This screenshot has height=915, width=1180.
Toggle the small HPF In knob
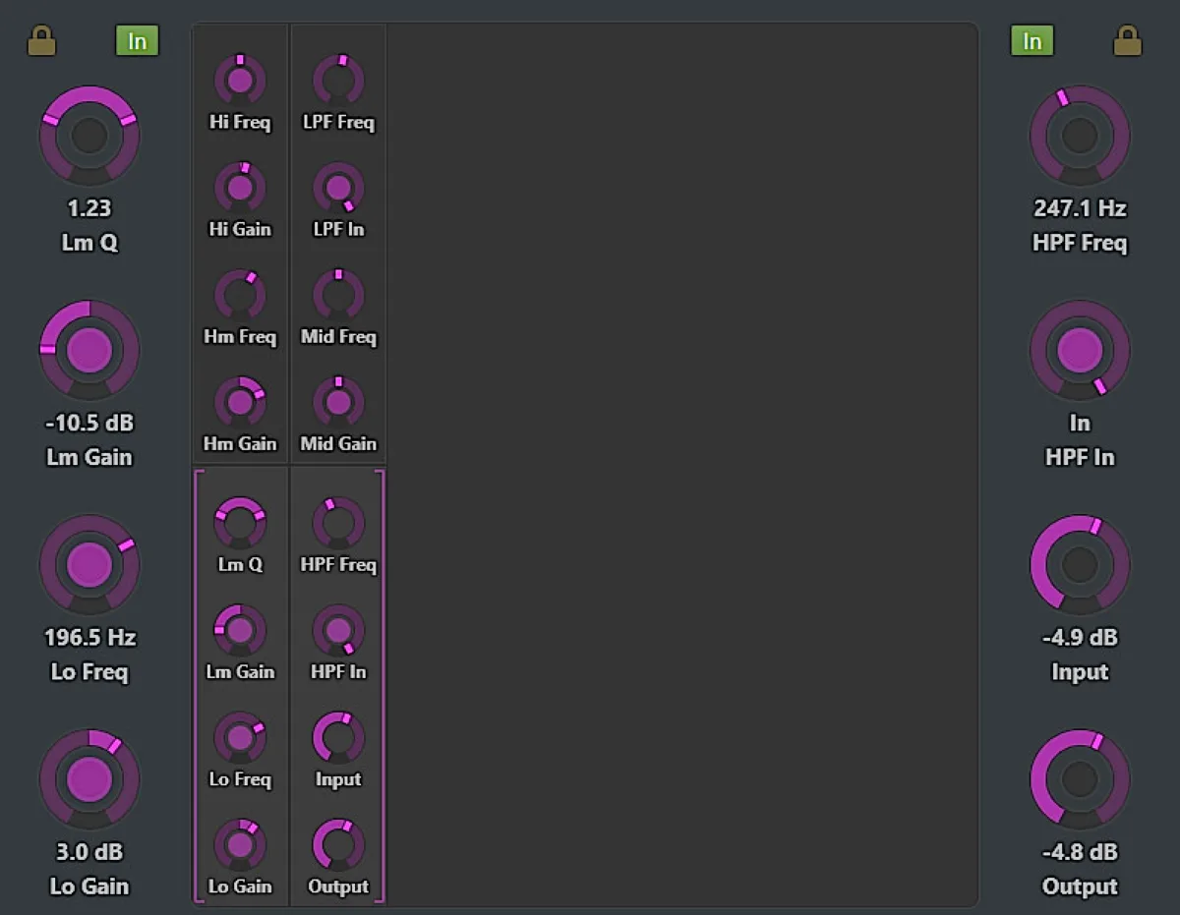pos(338,630)
